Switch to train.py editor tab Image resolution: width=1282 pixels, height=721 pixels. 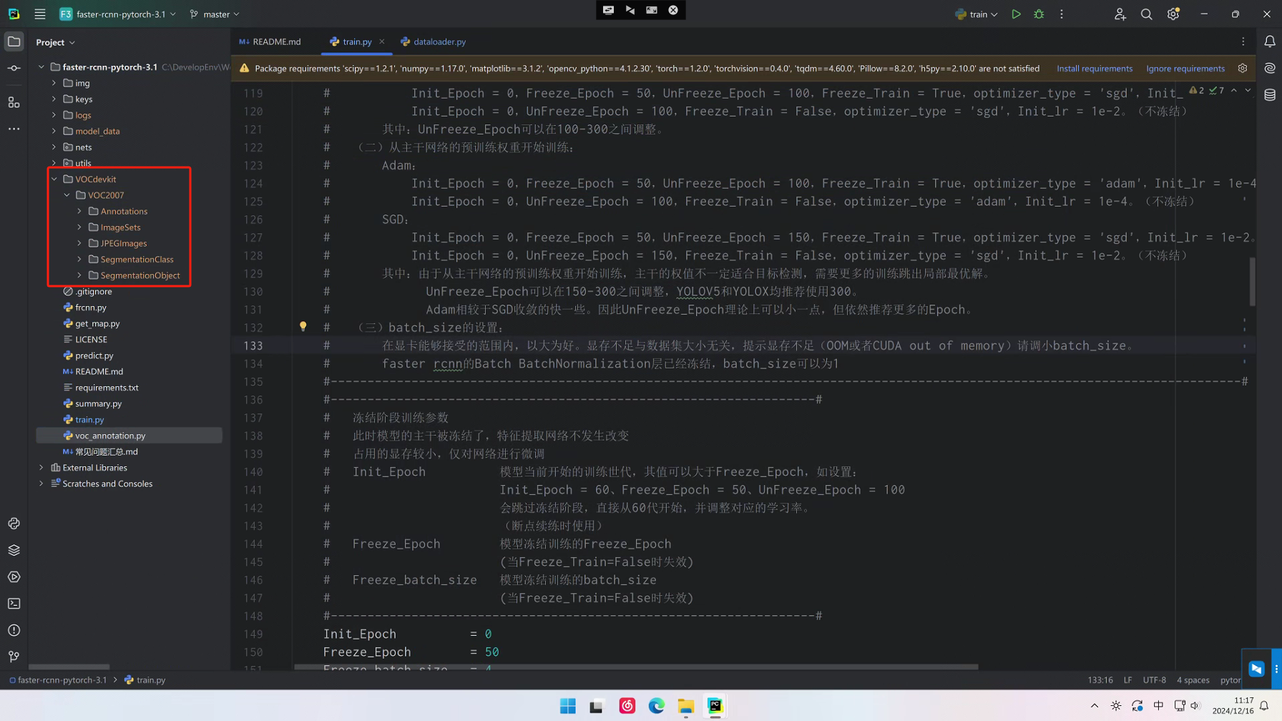tap(357, 41)
